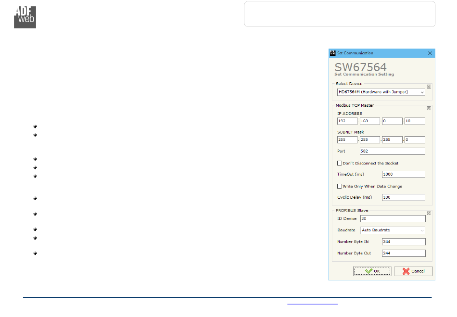Click the ID Device field showing 20

(393, 218)
